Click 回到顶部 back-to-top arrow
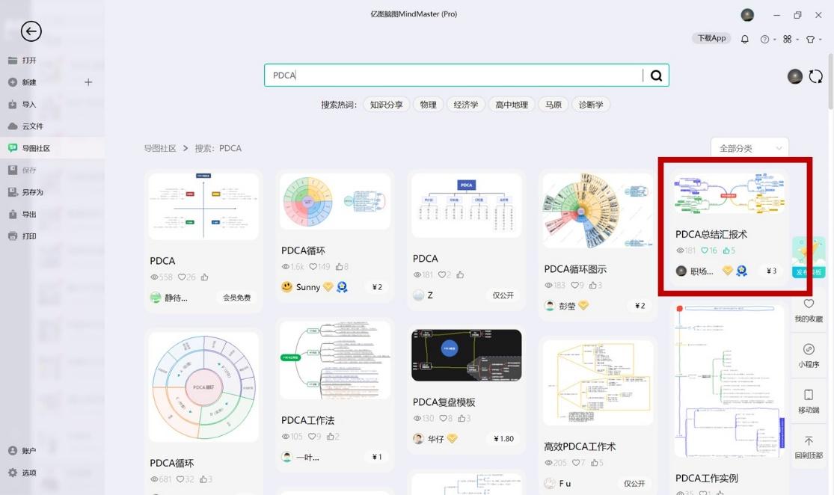 (x=809, y=440)
